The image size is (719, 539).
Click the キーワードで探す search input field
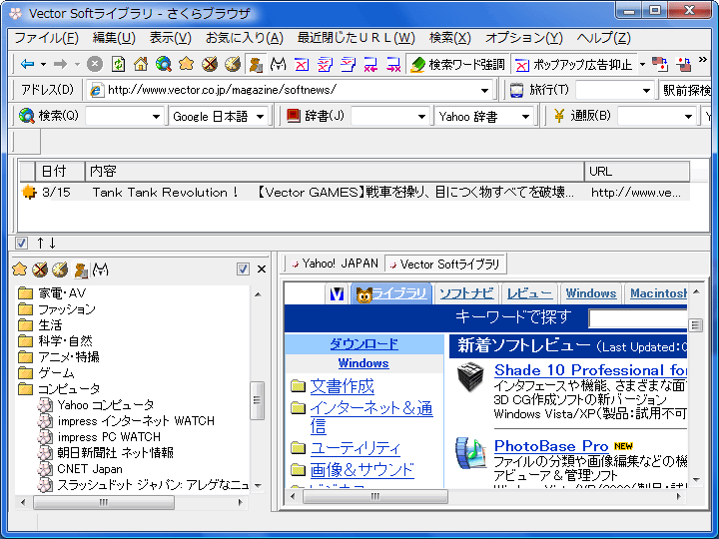tap(638, 318)
